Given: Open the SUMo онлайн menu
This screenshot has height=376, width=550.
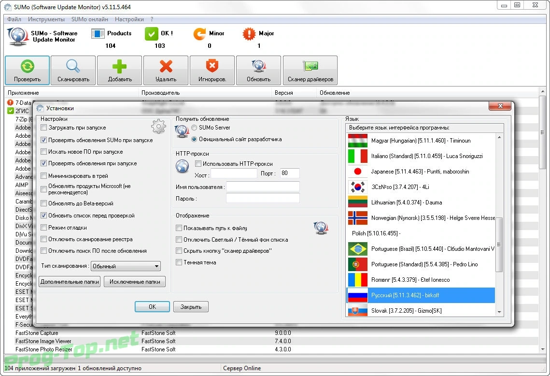Looking at the screenshot, I should (90, 19).
